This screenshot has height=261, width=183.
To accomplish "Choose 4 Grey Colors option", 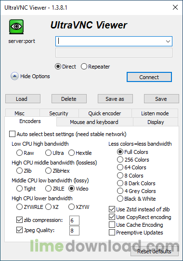I will tap(120, 191).
